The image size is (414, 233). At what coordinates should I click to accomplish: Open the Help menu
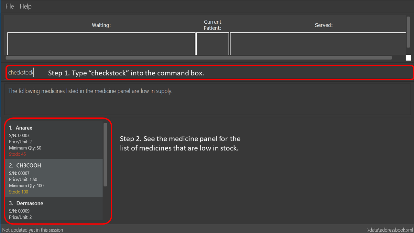click(26, 6)
